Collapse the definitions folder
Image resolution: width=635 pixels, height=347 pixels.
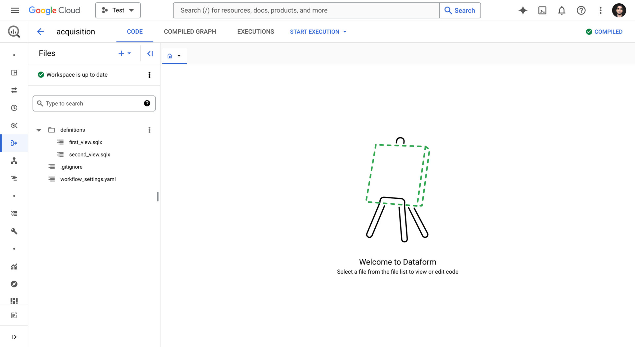(x=39, y=130)
